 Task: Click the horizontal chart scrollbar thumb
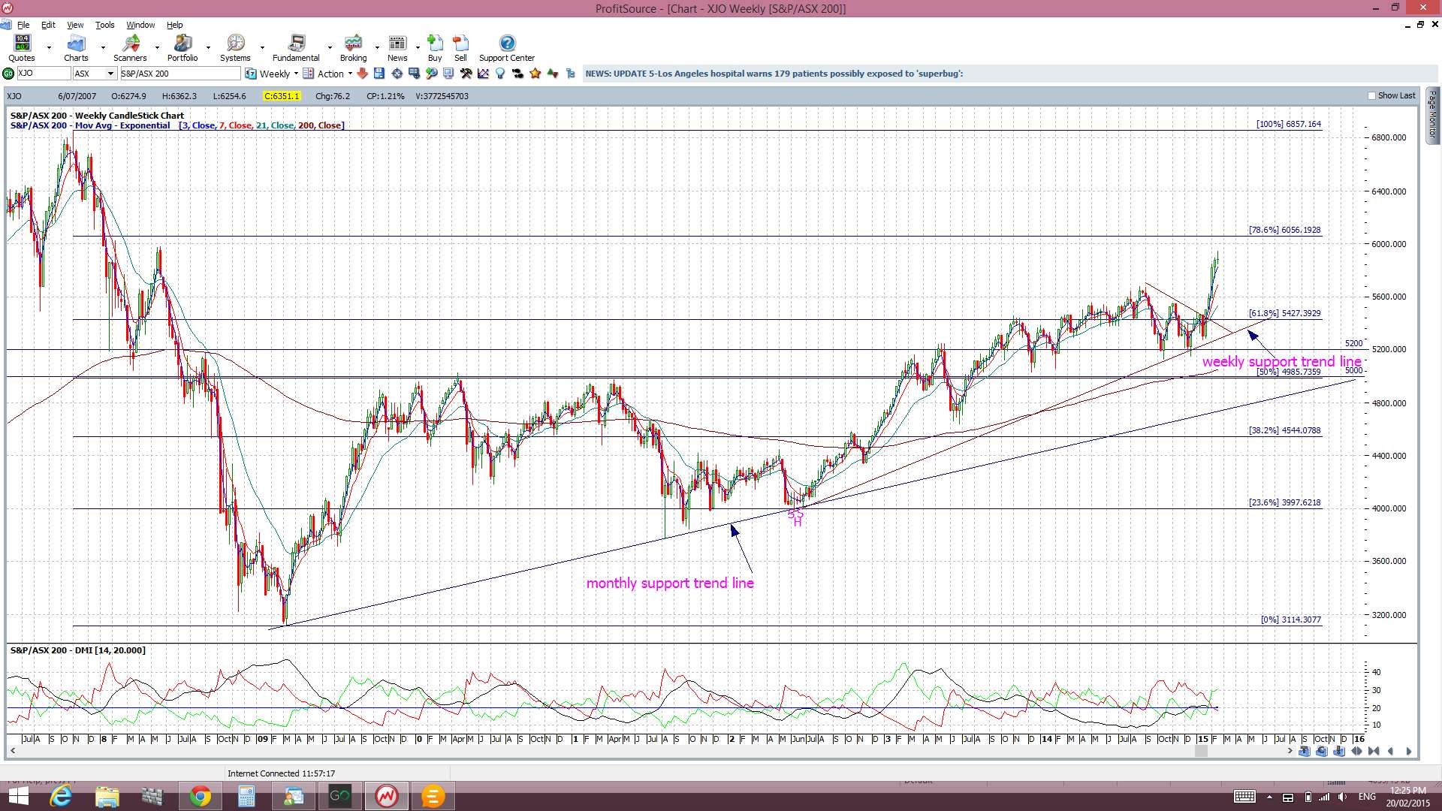(x=1201, y=751)
